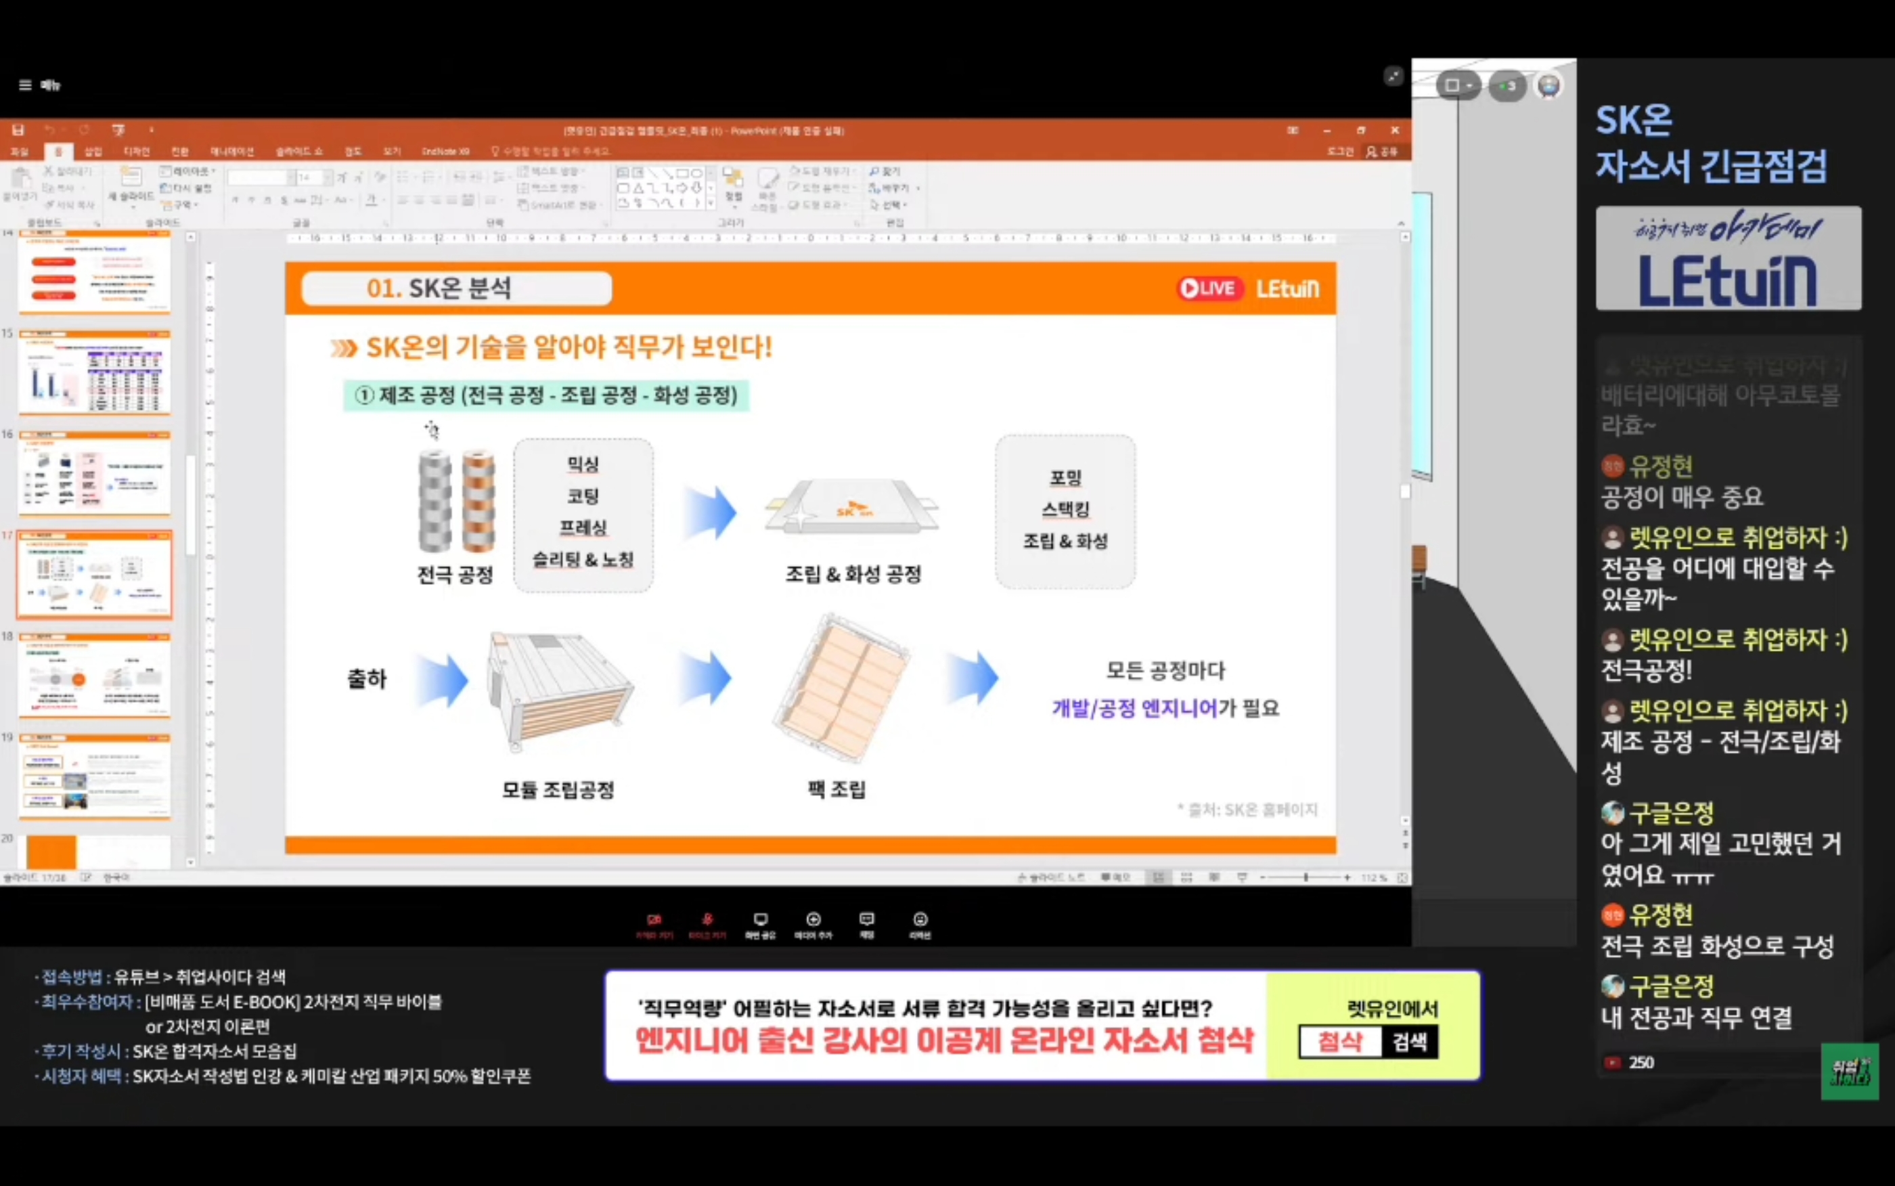Click the black 검색 button in the ad banner
This screenshot has width=1895, height=1186.
(x=1410, y=1042)
